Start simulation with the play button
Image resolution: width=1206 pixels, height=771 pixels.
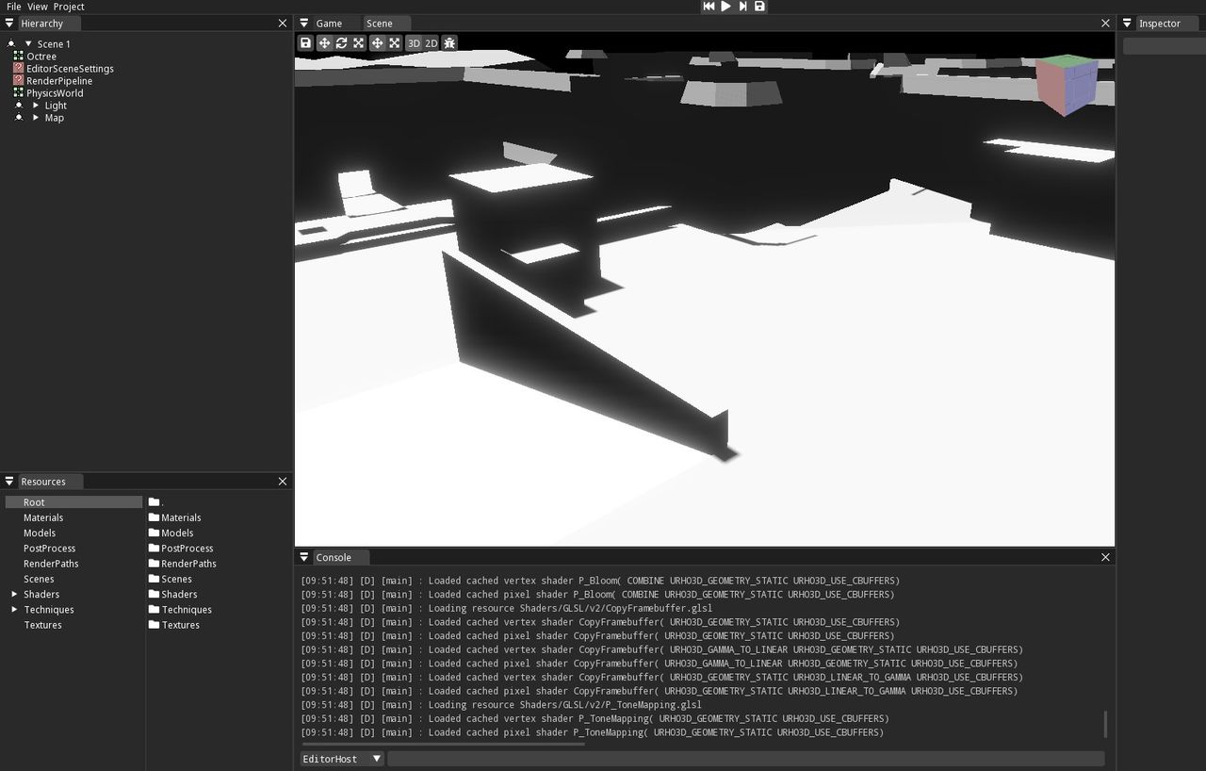coord(725,7)
